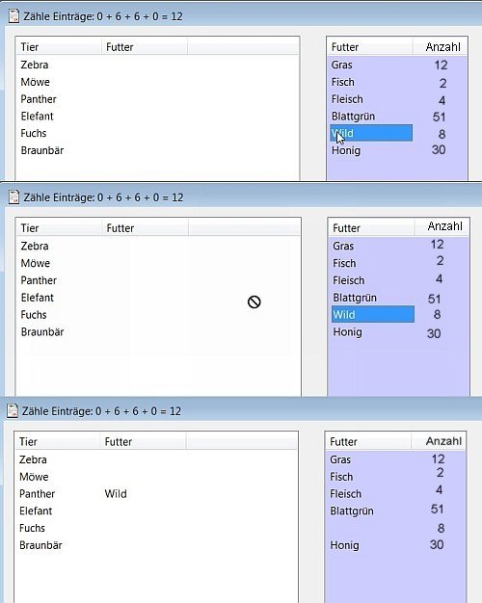
Task: Sort by Anzahl header in the top right list
Action: pyautogui.click(x=441, y=47)
